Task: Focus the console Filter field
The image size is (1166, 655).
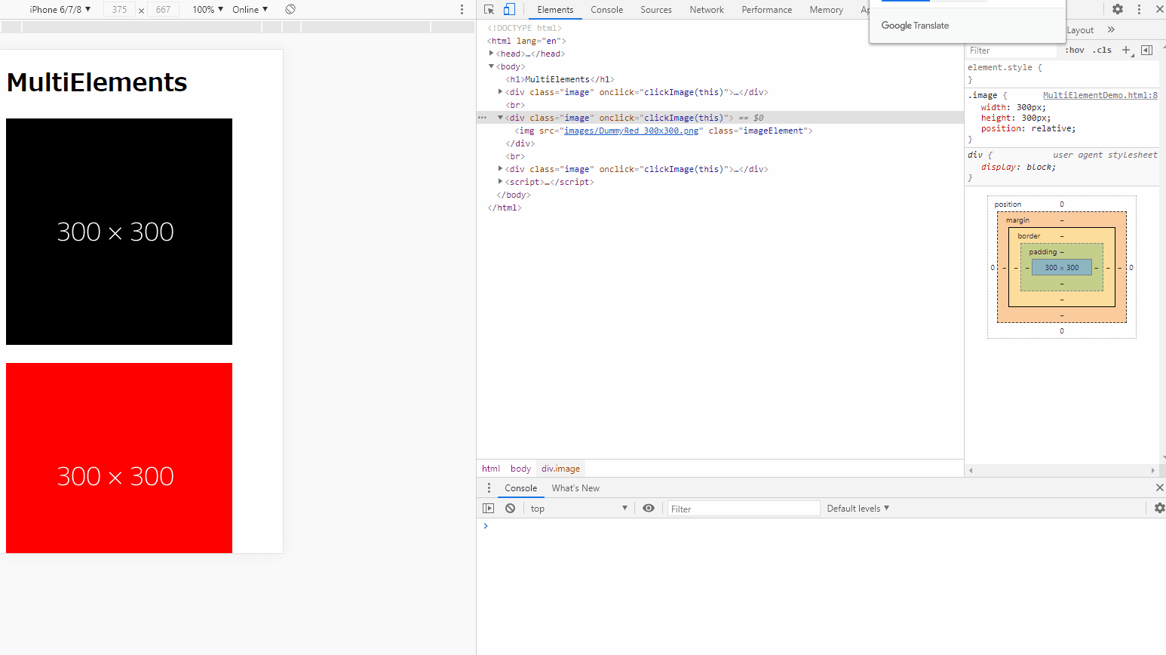Action: click(743, 508)
